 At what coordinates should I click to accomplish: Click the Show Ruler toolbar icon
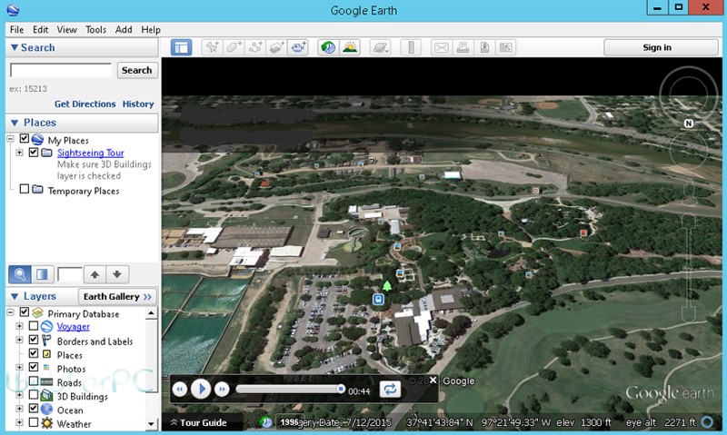pos(411,47)
